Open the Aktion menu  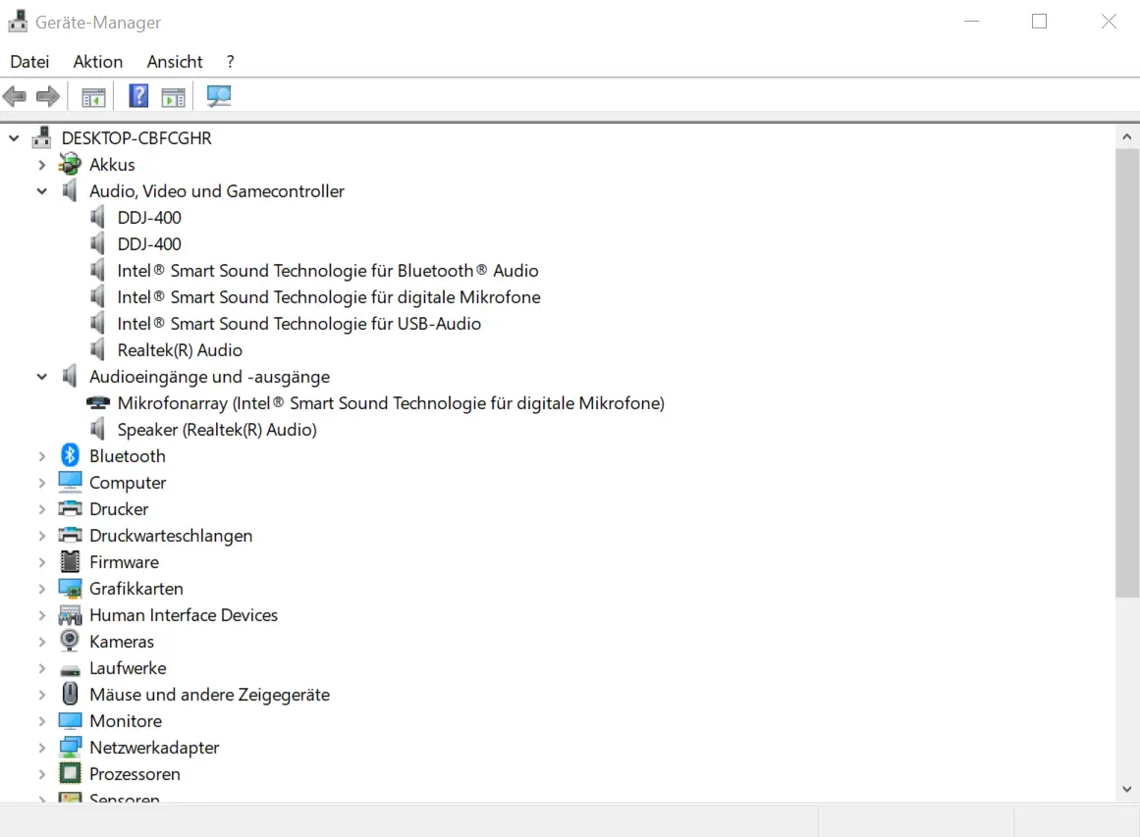click(x=98, y=61)
